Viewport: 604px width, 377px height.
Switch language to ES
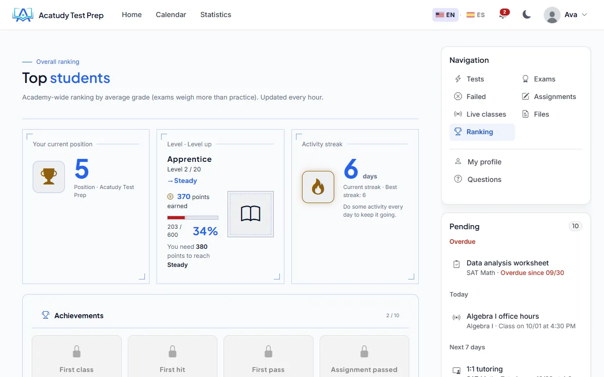coord(476,15)
